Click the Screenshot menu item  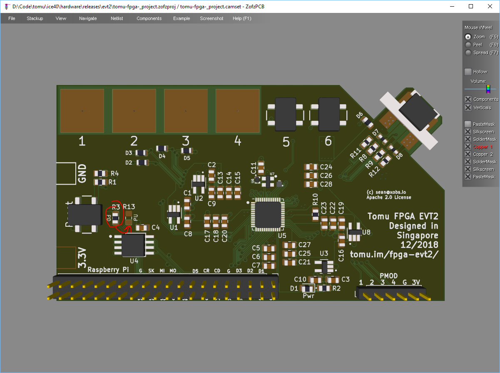[x=211, y=18]
